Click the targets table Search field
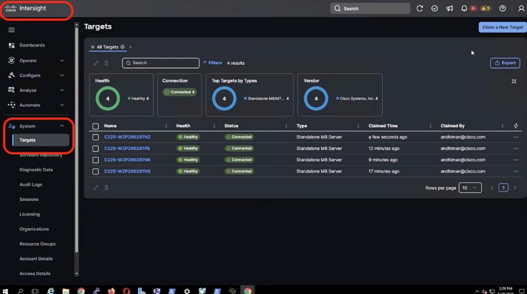Screen dimensions: 527x294 pyautogui.click(x=161, y=63)
